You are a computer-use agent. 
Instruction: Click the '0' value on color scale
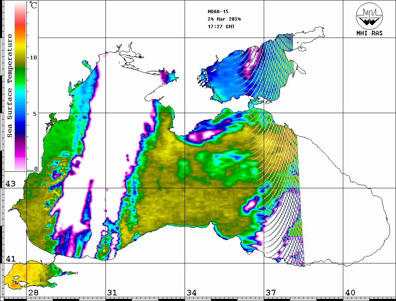36,169
